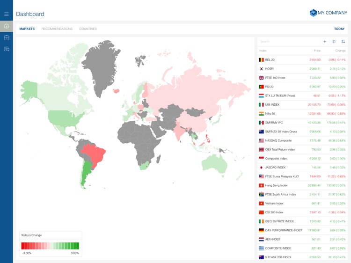The image size is (351, 263).
Task: Select Australia on the world map
Action: point(214,164)
